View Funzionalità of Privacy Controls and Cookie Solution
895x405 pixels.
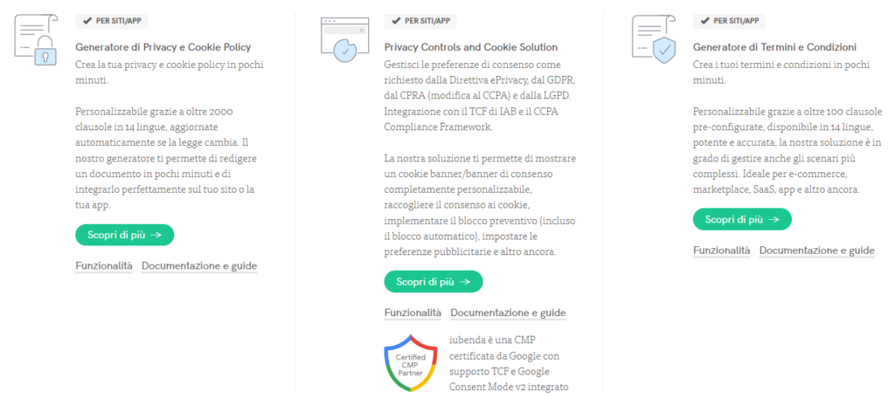[413, 313]
